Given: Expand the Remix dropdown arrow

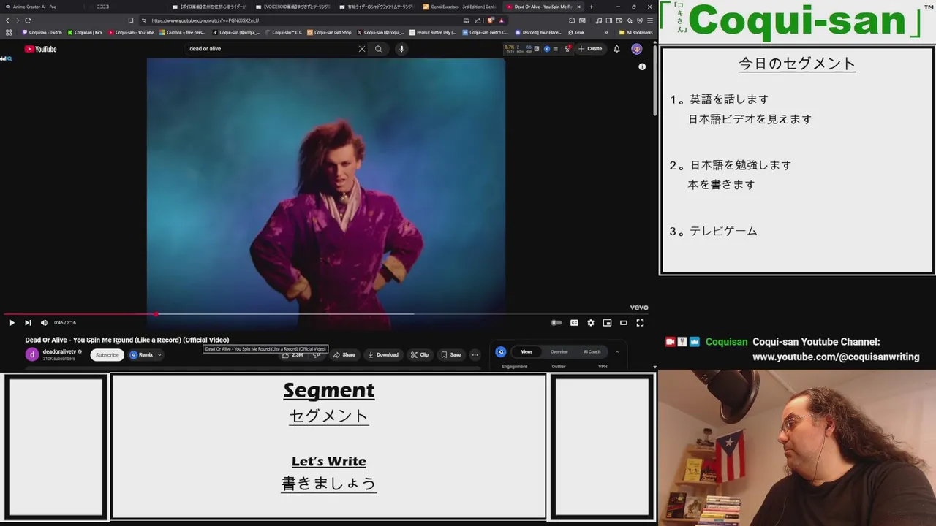Looking at the screenshot, I should 159,355.
